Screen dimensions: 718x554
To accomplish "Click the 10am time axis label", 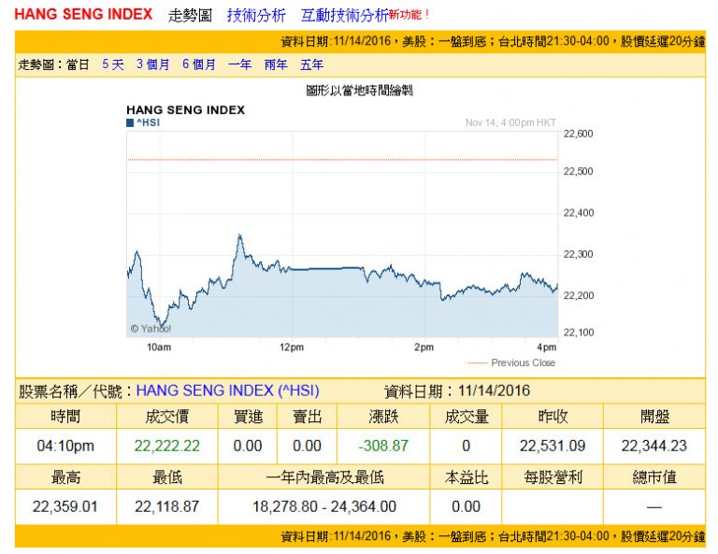I will pos(159,348).
